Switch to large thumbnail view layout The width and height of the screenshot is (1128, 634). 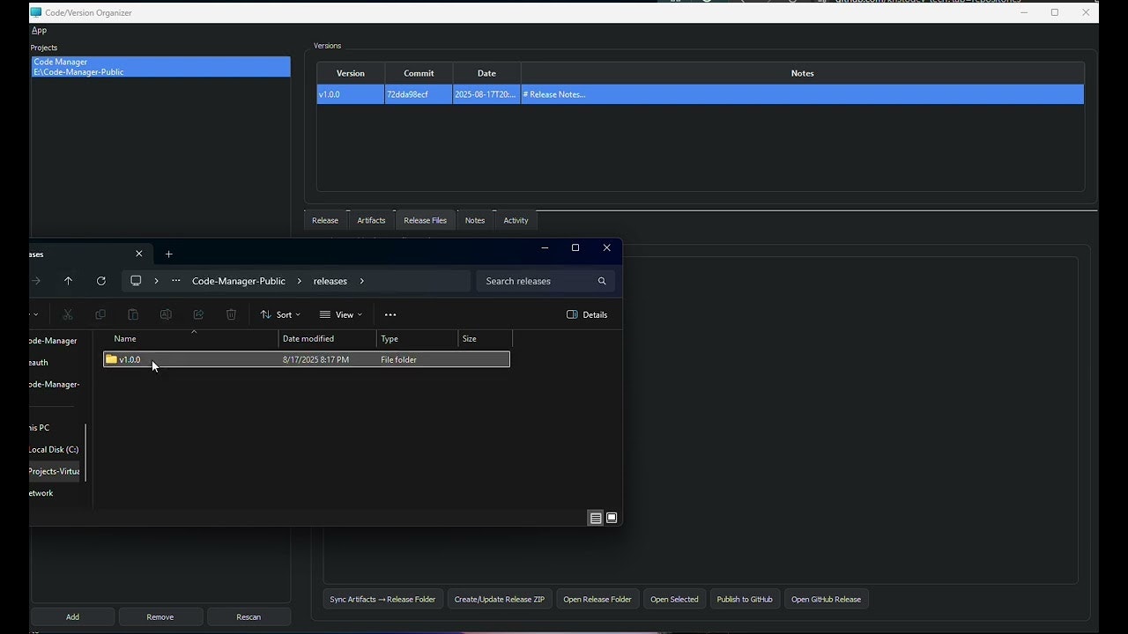click(x=612, y=518)
